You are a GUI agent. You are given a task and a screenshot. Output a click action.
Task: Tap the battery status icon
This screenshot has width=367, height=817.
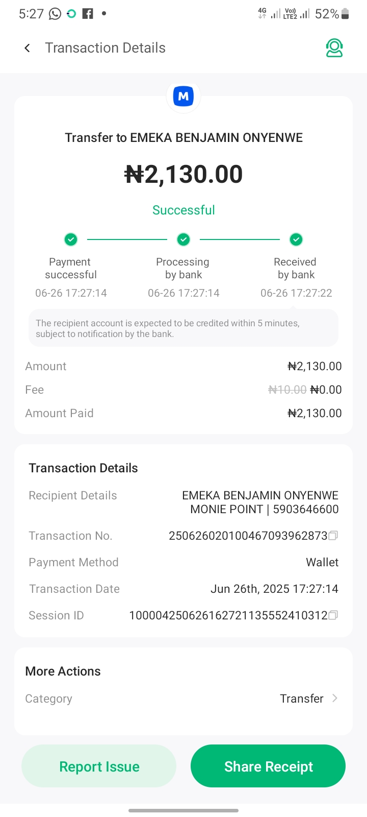coord(345,14)
